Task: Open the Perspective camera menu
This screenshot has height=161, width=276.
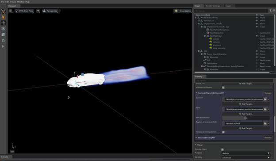Action: (50, 11)
